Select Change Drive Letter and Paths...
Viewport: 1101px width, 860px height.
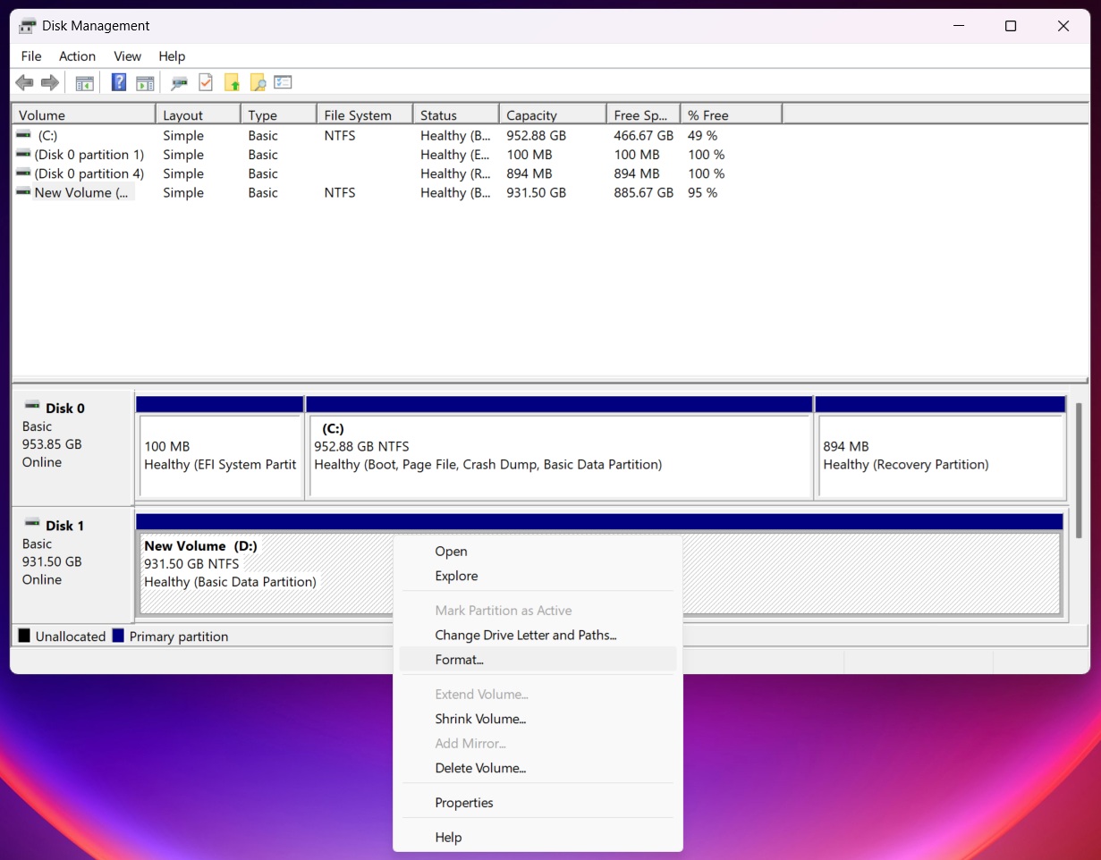tap(525, 636)
